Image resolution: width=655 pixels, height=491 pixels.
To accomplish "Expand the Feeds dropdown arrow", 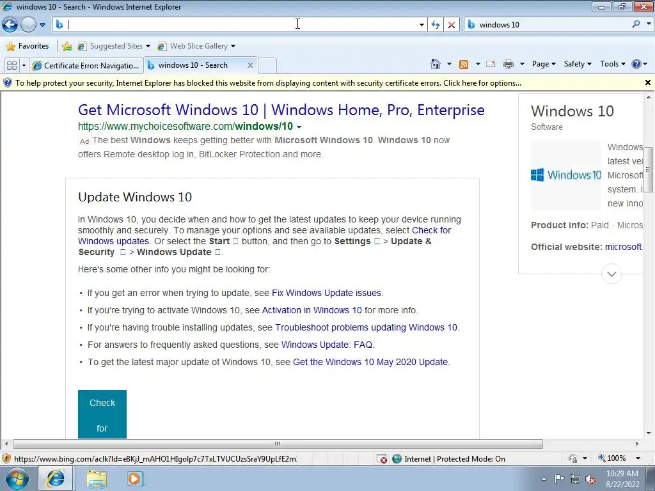I will click(x=478, y=64).
